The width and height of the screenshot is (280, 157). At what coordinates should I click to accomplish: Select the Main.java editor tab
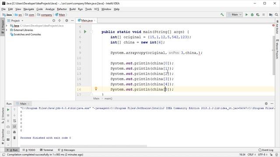tap(87, 20)
